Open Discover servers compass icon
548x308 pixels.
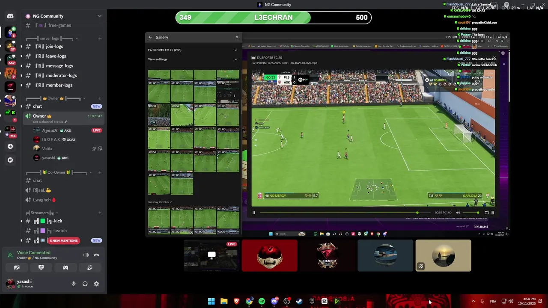click(10, 160)
